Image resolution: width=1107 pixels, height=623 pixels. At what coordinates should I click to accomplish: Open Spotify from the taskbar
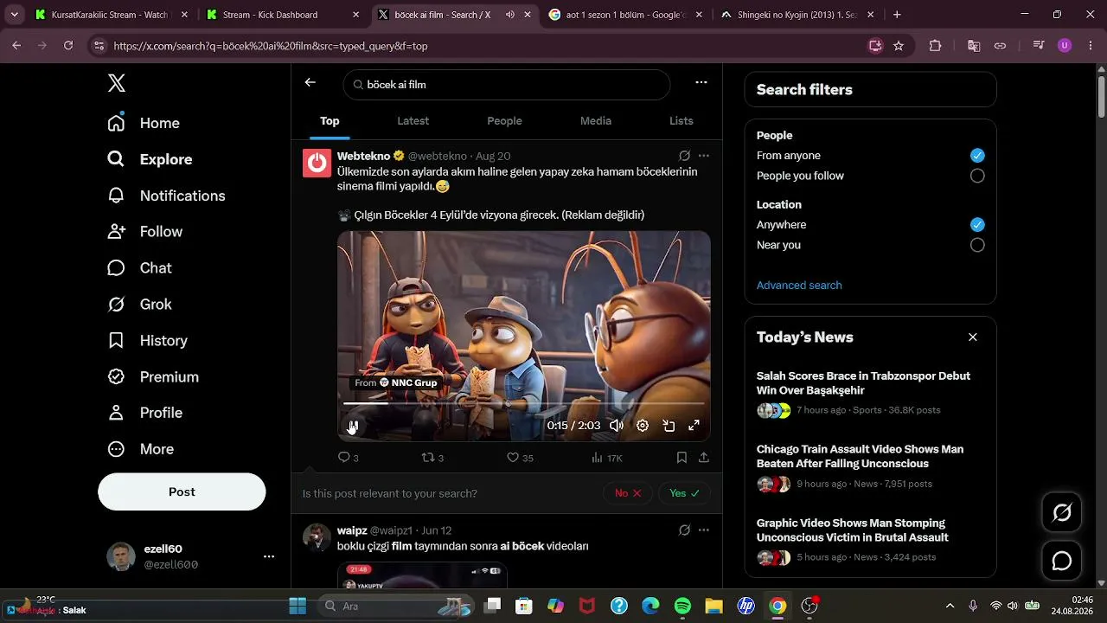pos(682,607)
